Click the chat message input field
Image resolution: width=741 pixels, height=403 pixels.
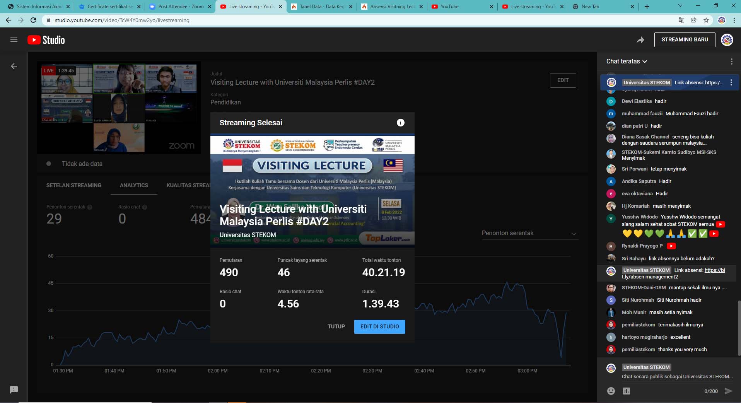tap(677, 377)
